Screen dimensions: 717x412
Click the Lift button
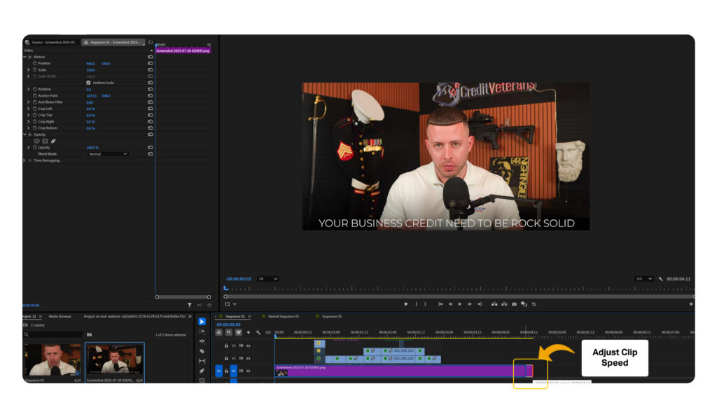494,304
